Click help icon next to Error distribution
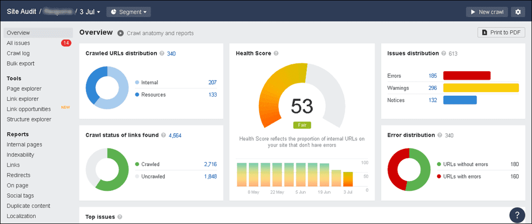The width and height of the screenshot is (532, 224). [x=440, y=135]
